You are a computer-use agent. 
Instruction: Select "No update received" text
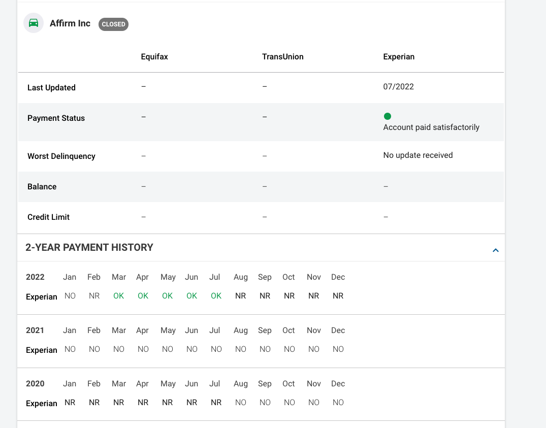coord(418,155)
